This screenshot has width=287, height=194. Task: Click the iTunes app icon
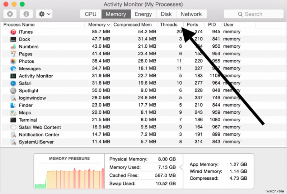[13, 32]
